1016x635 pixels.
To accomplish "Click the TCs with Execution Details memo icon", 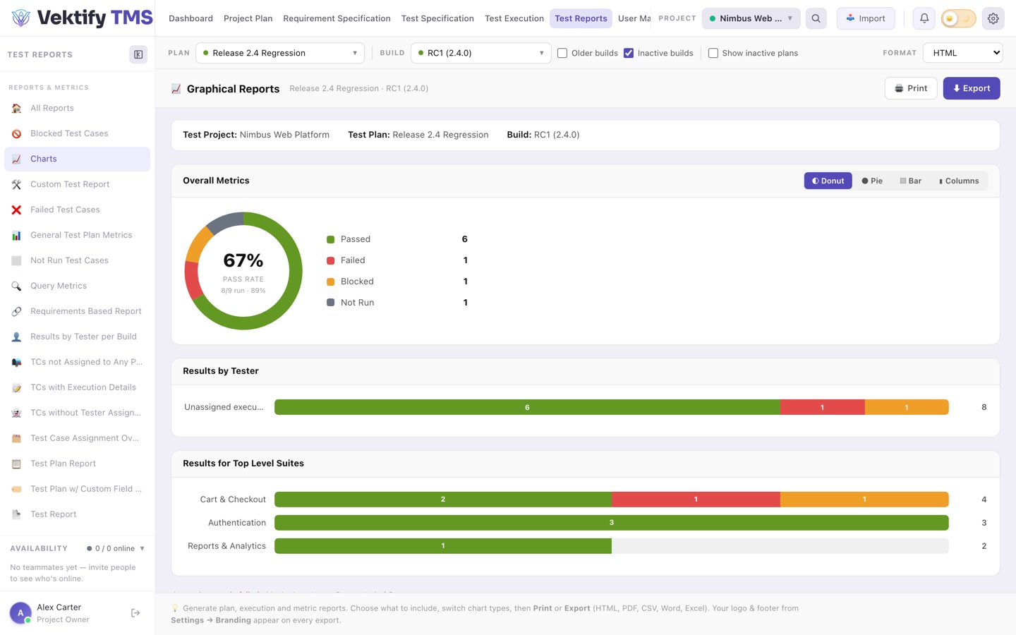I will coord(16,387).
